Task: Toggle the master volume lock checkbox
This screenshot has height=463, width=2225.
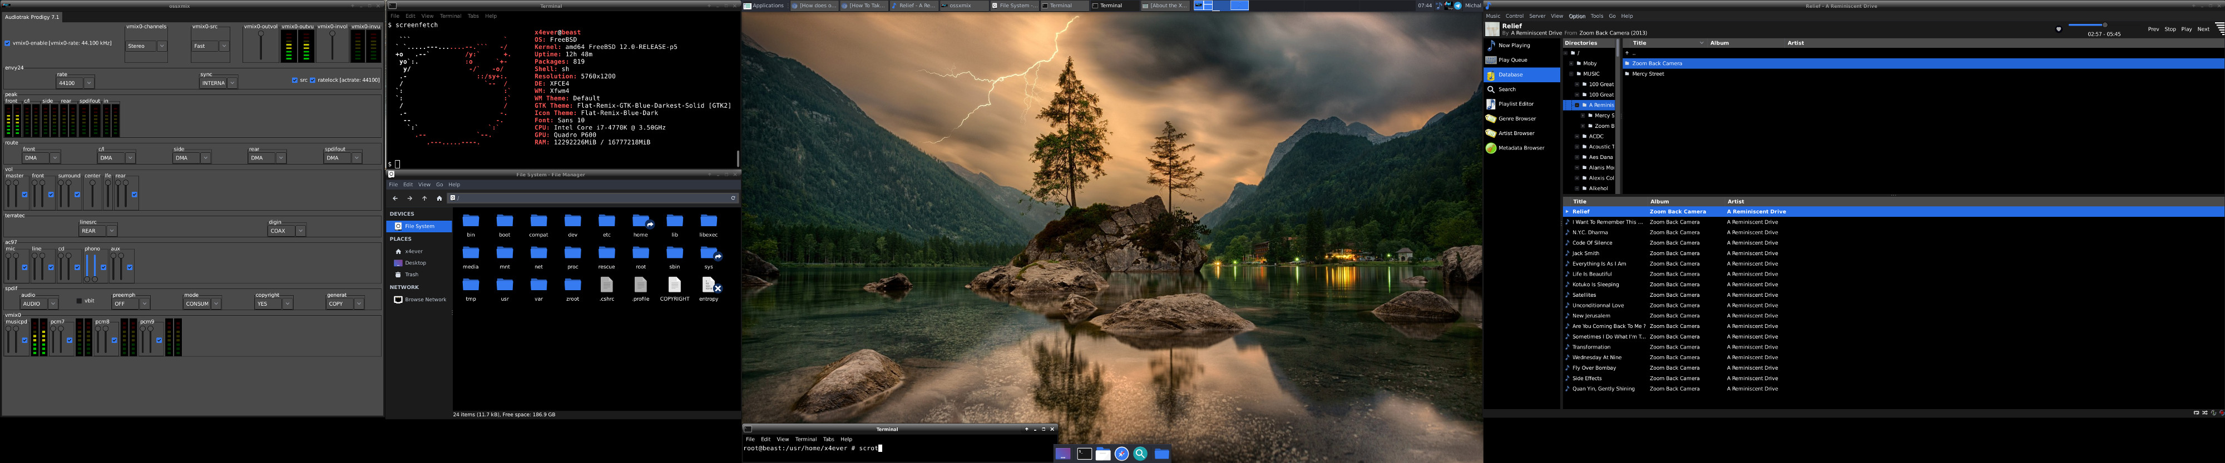Action: (x=24, y=195)
